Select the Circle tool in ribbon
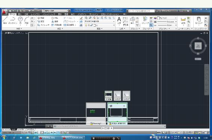 pos(20,21)
